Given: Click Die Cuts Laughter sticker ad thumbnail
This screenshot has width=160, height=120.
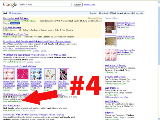Looking at the screenshot, I should click(111, 28).
